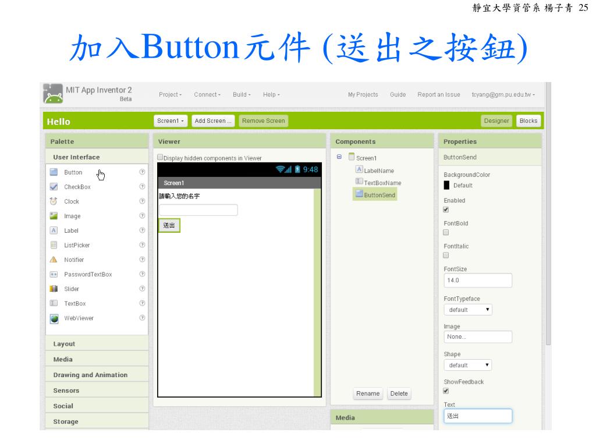The width and height of the screenshot is (596, 447).
Task: Open help for Button component
Action: click(x=142, y=172)
